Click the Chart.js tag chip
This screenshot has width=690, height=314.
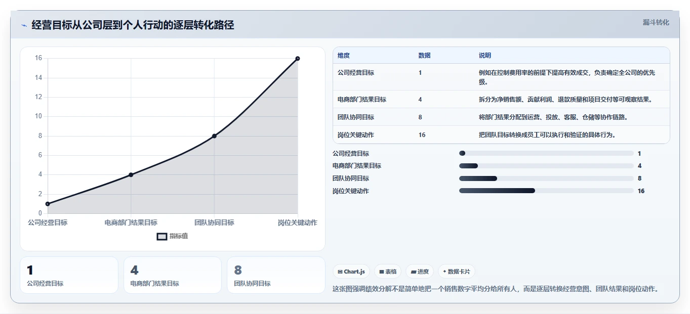coord(351,272)
